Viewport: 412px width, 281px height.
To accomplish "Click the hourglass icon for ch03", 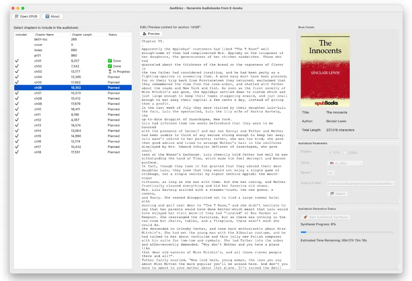I will [x=110, y=72].
